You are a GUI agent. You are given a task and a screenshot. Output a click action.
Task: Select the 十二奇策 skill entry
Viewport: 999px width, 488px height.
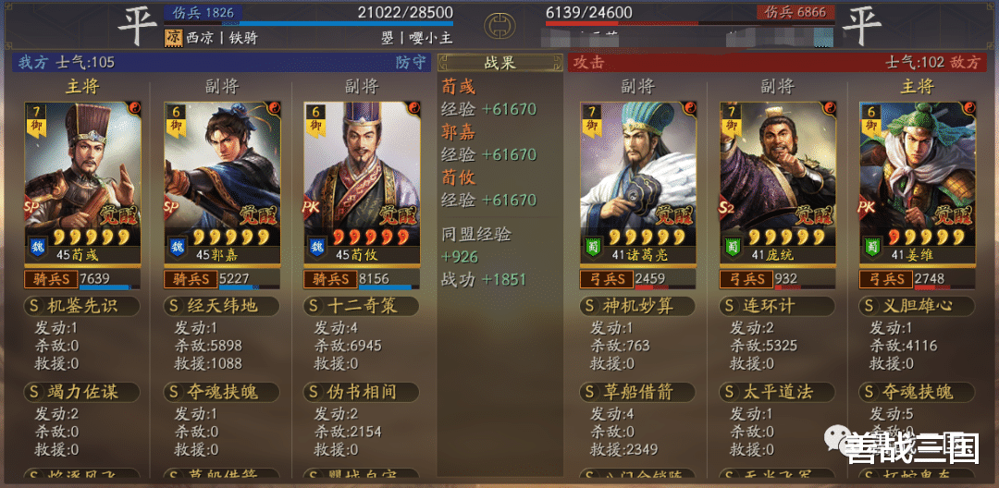[362, 306]
